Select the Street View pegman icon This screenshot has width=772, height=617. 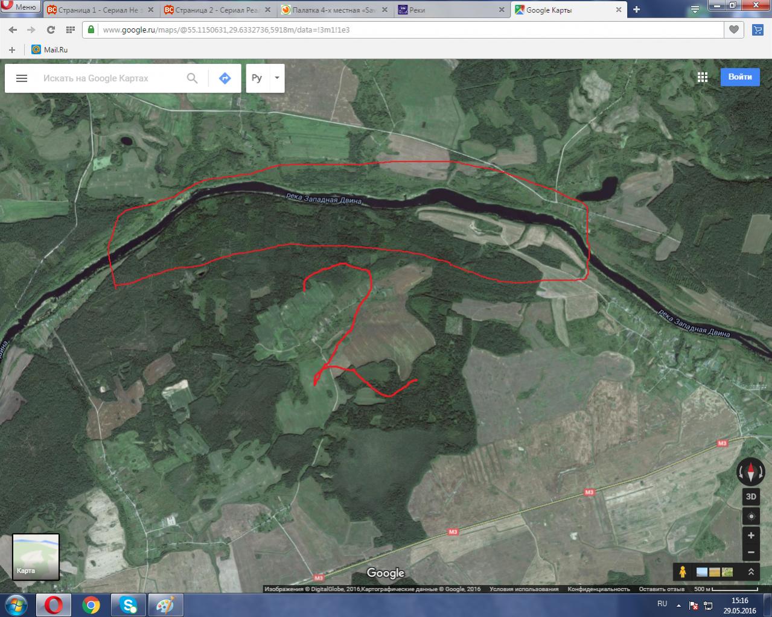point(683,571)
